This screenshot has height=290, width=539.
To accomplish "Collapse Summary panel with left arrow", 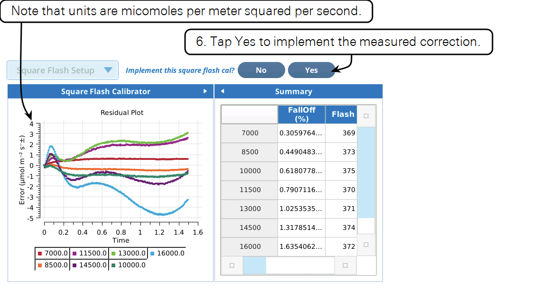I will click(x=222, y=91).
